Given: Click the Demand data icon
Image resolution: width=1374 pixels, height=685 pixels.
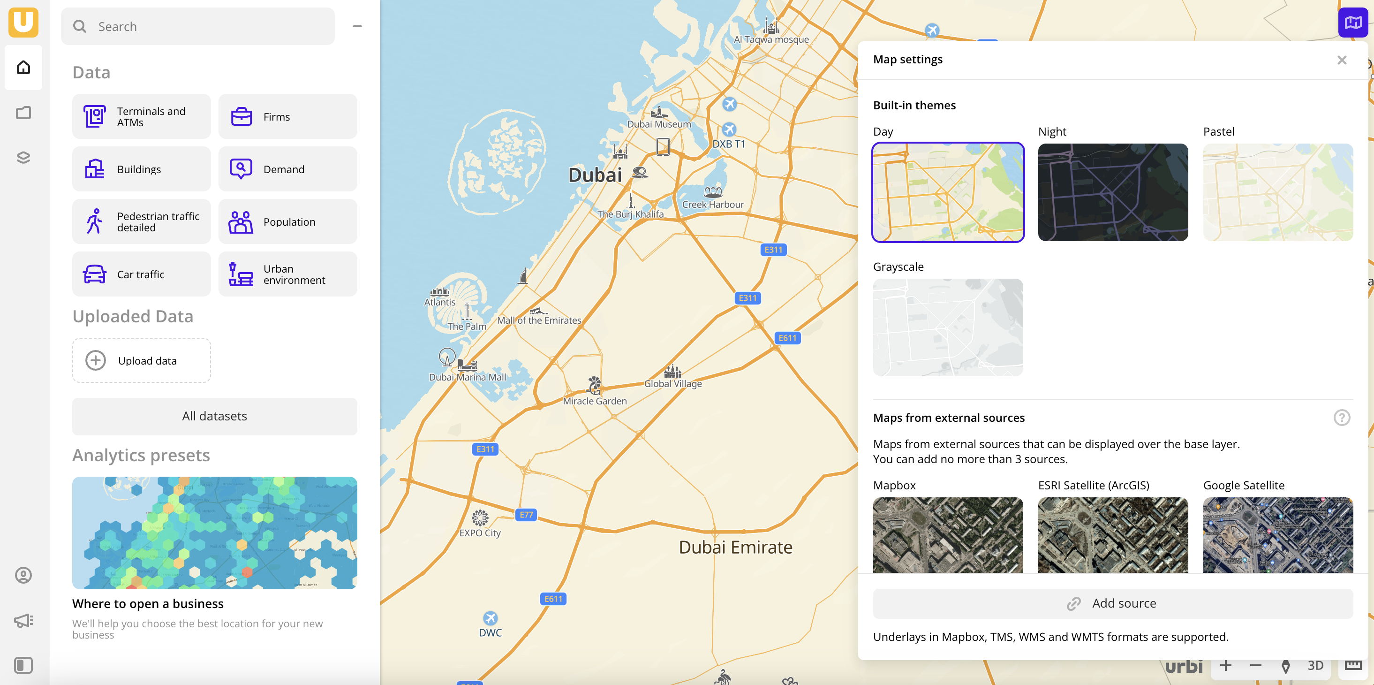Looking at the screenshot, I should (x=241, y=169).
